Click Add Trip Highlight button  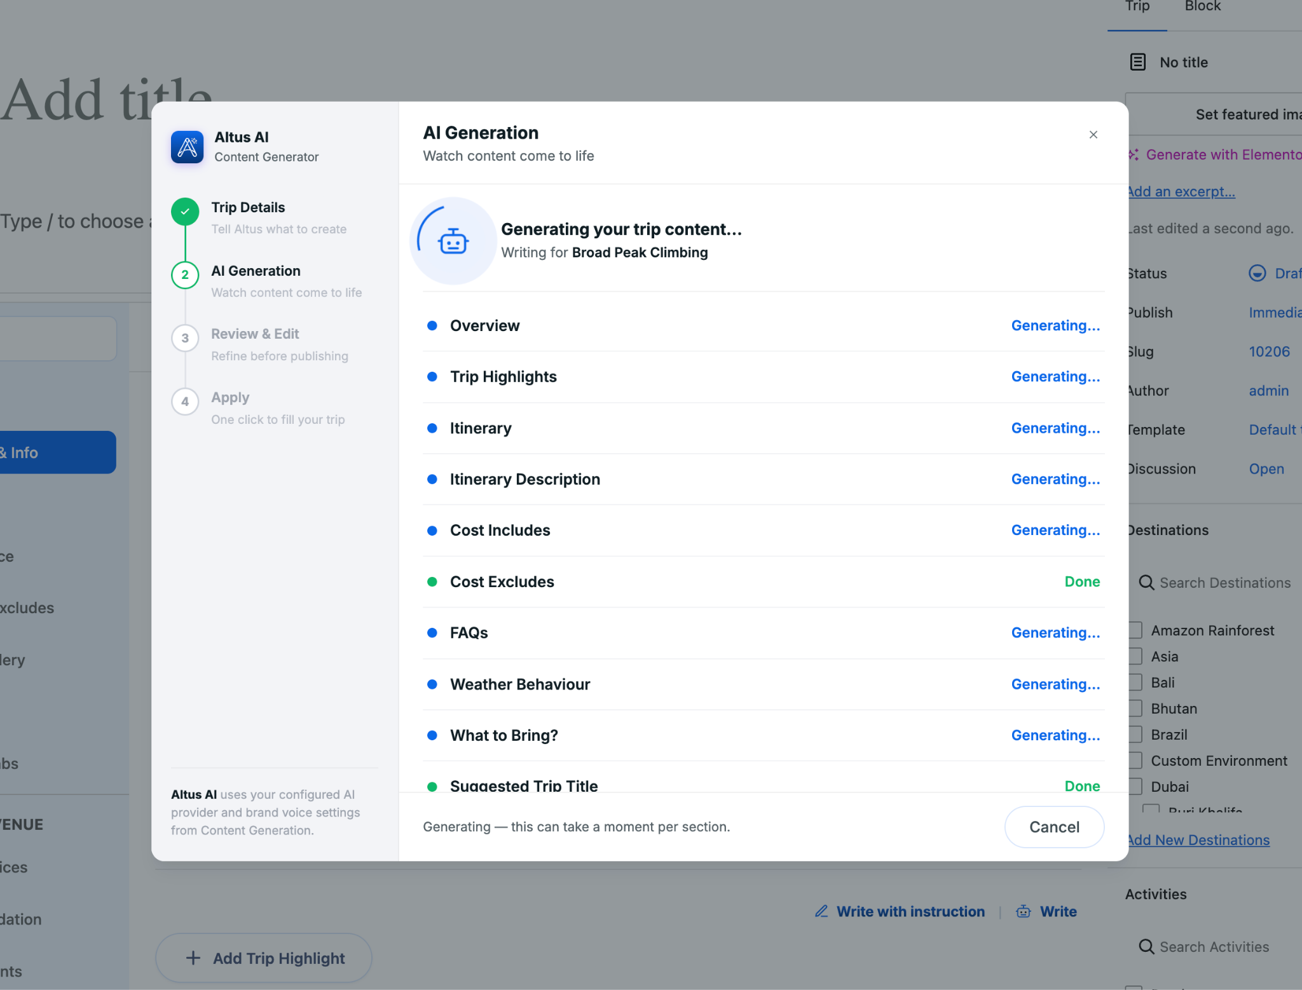click(x=263, y=958)
